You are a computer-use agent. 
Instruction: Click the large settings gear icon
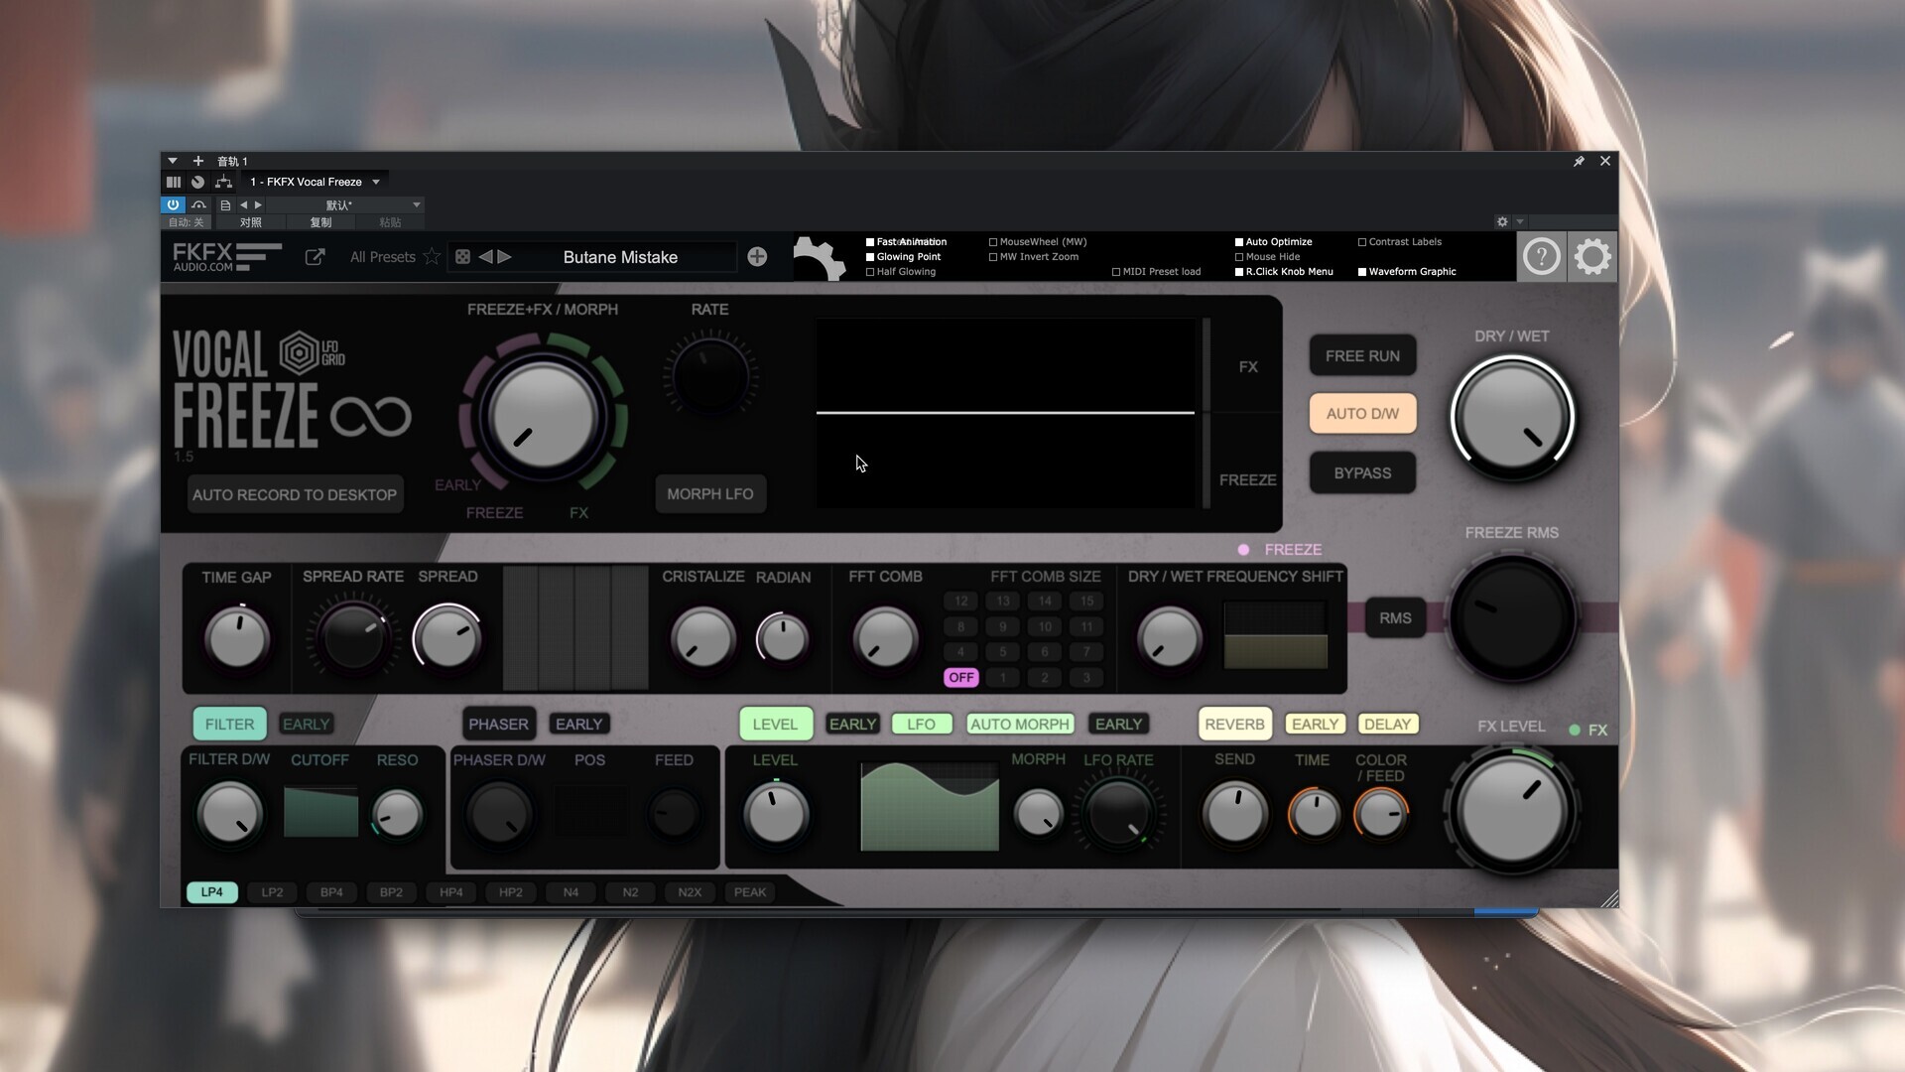coord(1592,257)
